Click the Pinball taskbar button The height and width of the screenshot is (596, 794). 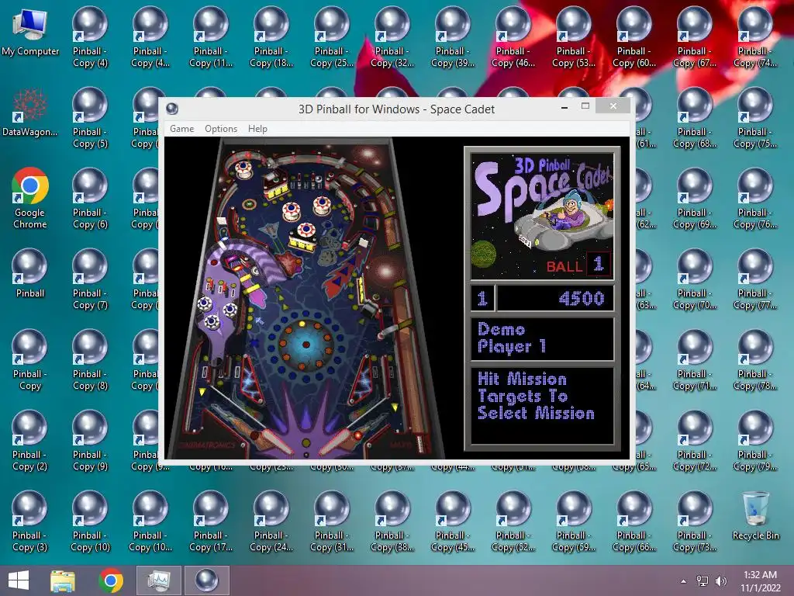[206, 580]
